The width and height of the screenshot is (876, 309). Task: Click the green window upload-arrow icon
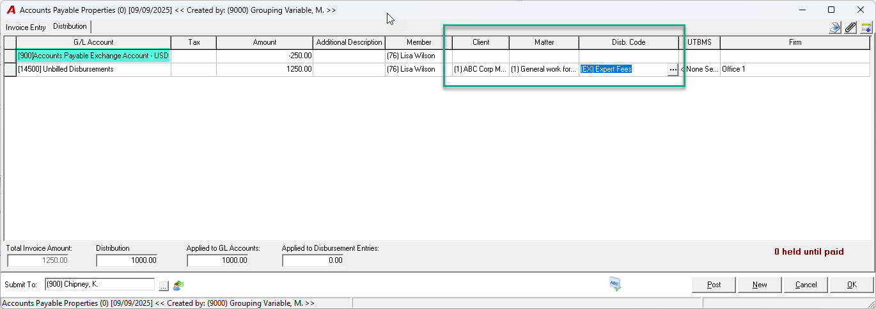pos(866,28)
